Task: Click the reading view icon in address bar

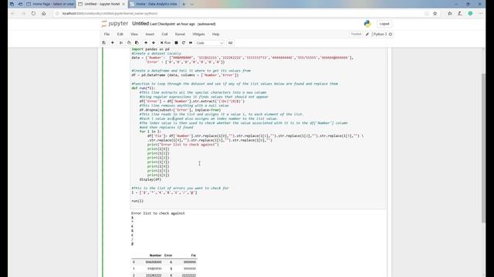Action: pos(427,14)
